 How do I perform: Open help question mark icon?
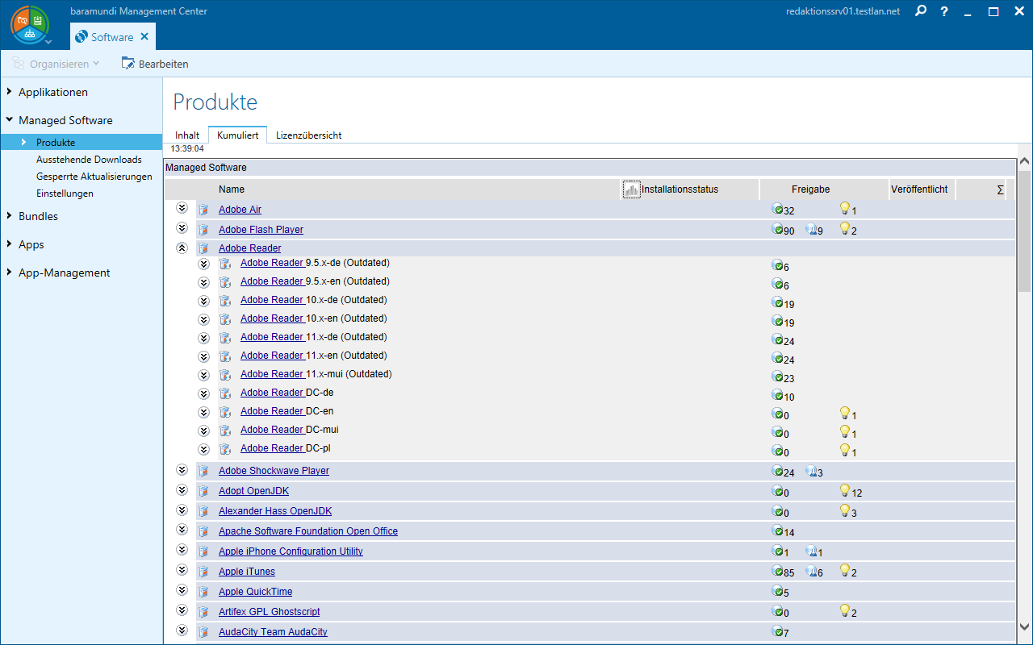[944, 11]
